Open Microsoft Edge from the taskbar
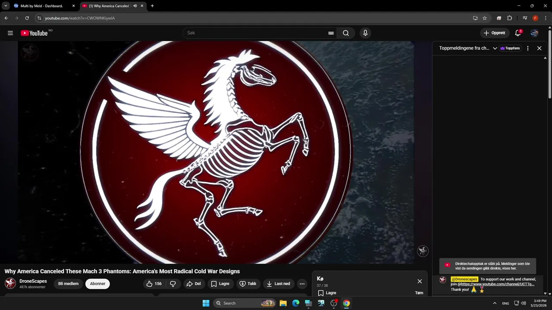This screenshot has width=552, height=310. (296, 303)
